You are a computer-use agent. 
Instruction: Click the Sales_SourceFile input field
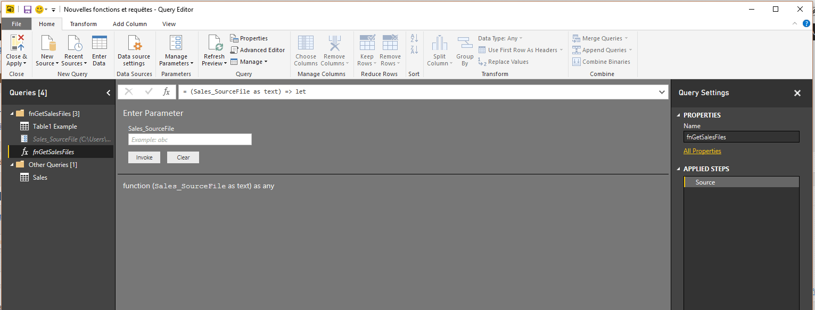click(190, 139)
